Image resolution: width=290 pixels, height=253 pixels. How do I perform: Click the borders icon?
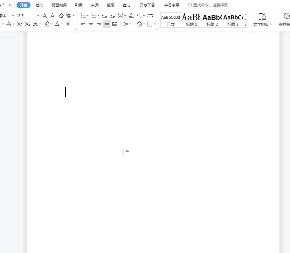click(x=150, y=24)
